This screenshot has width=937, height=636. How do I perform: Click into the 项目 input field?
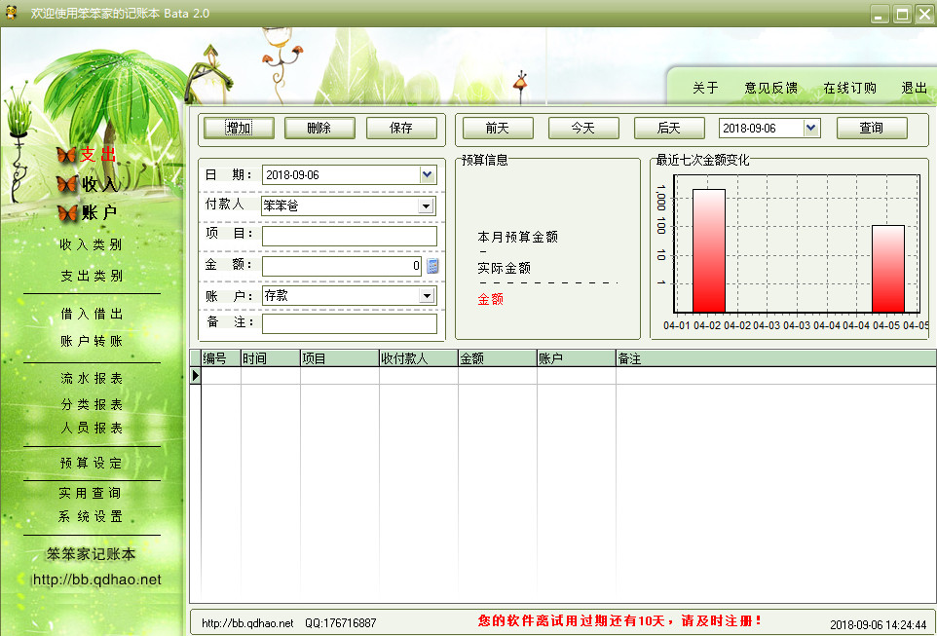[349, 237]
